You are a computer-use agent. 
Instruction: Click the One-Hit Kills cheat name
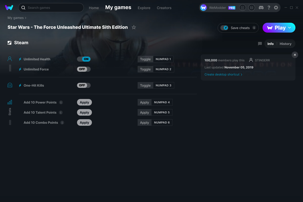coord(34,85)
